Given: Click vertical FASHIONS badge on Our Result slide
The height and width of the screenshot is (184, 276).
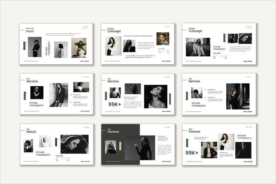Looking at the screenshot, I should (56, 142).
